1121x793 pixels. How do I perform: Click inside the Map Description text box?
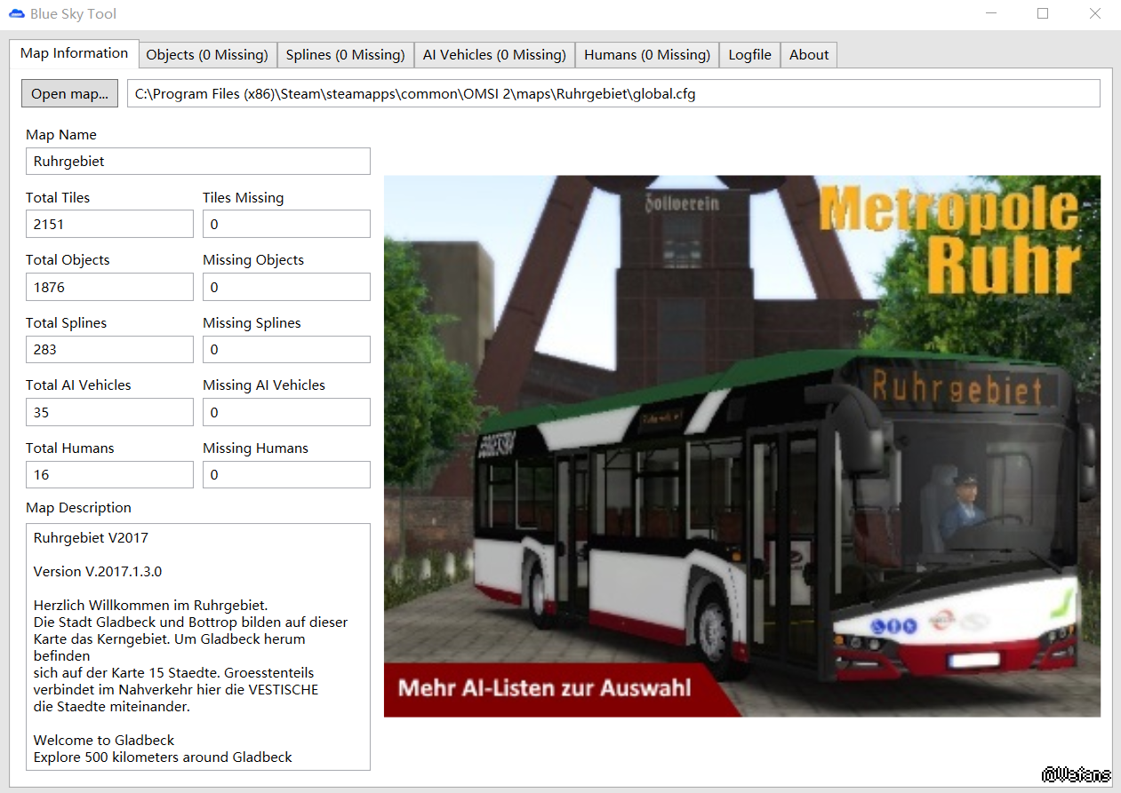point(198,646)
